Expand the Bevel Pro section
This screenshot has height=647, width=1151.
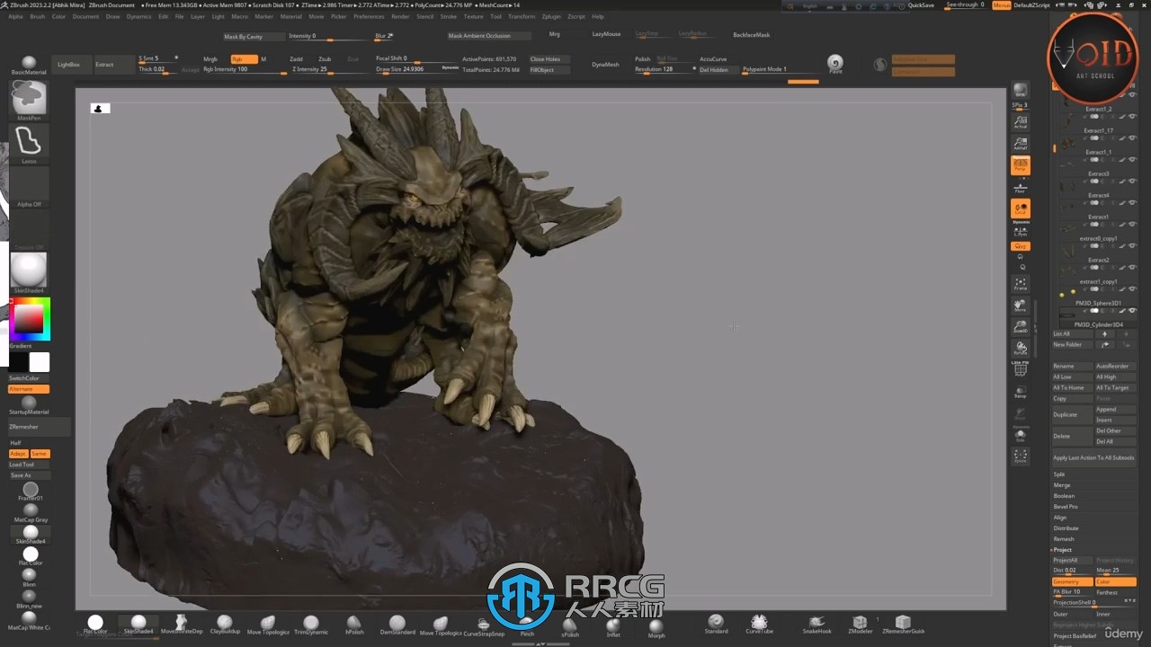(x=1066, y=507)
